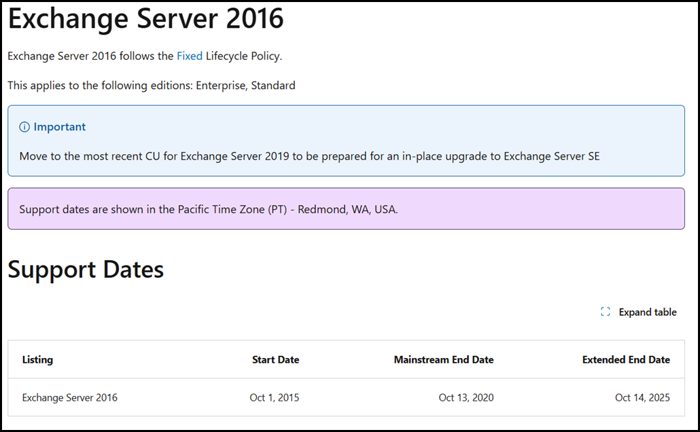Click the Extended End Date column header
This screenshot has height=432, width=700.
pos(626,359)
